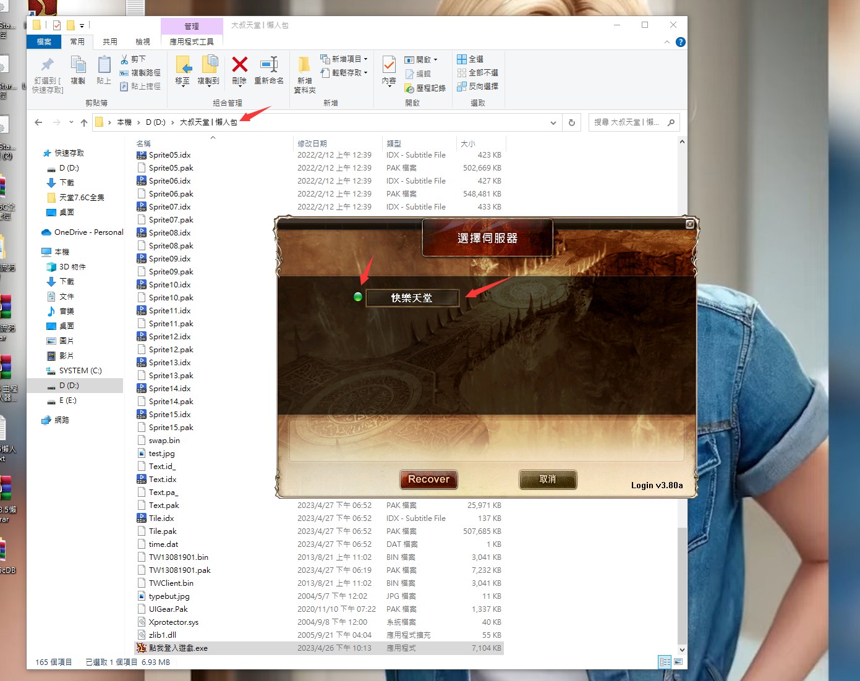The width and height of the screenshot is (860, 681).
Task: Click the red Delete X icon
Action: point(240,64)
